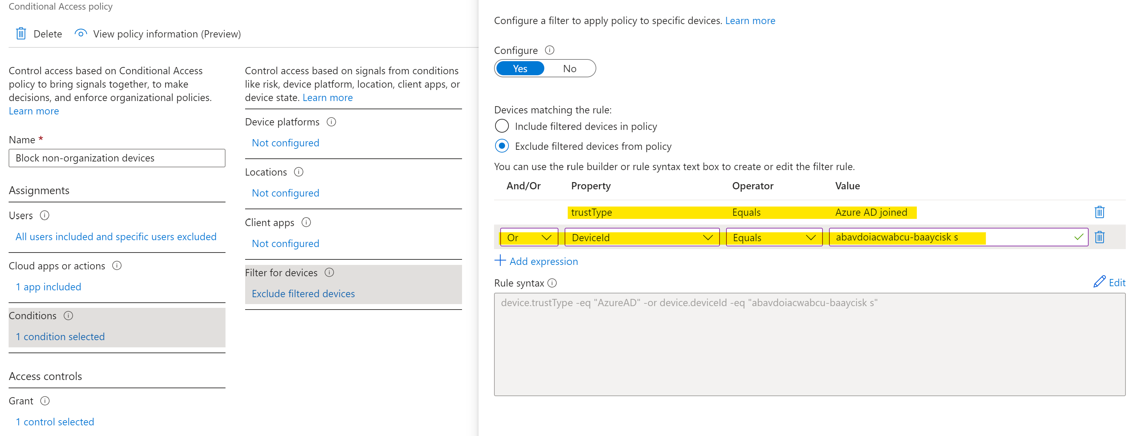Set Configure toggle to No
The image size is (1132, 436).
click(569, 69)
